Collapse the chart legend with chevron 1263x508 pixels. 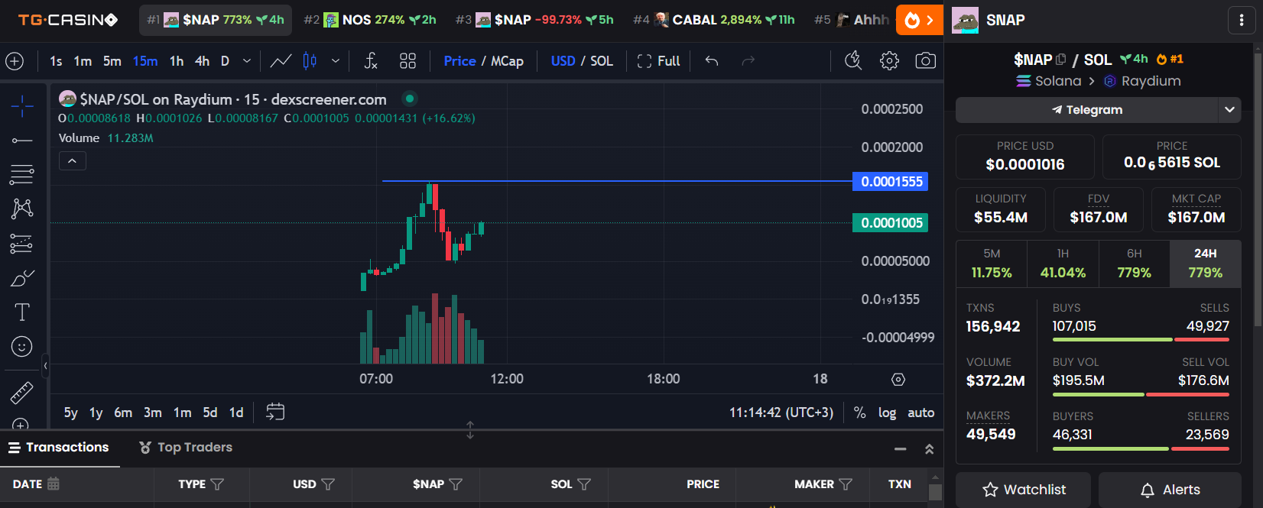(x=73, y=161)
